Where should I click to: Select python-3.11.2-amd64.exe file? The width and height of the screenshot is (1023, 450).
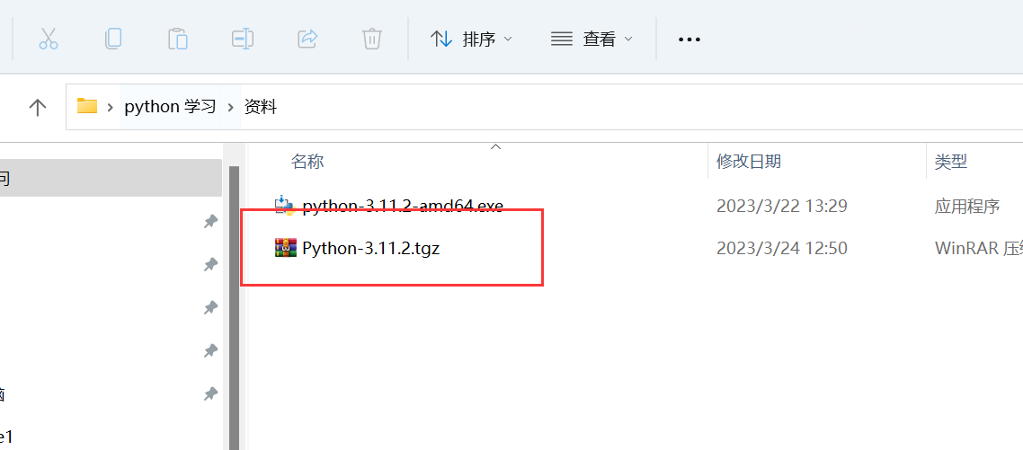403,206
